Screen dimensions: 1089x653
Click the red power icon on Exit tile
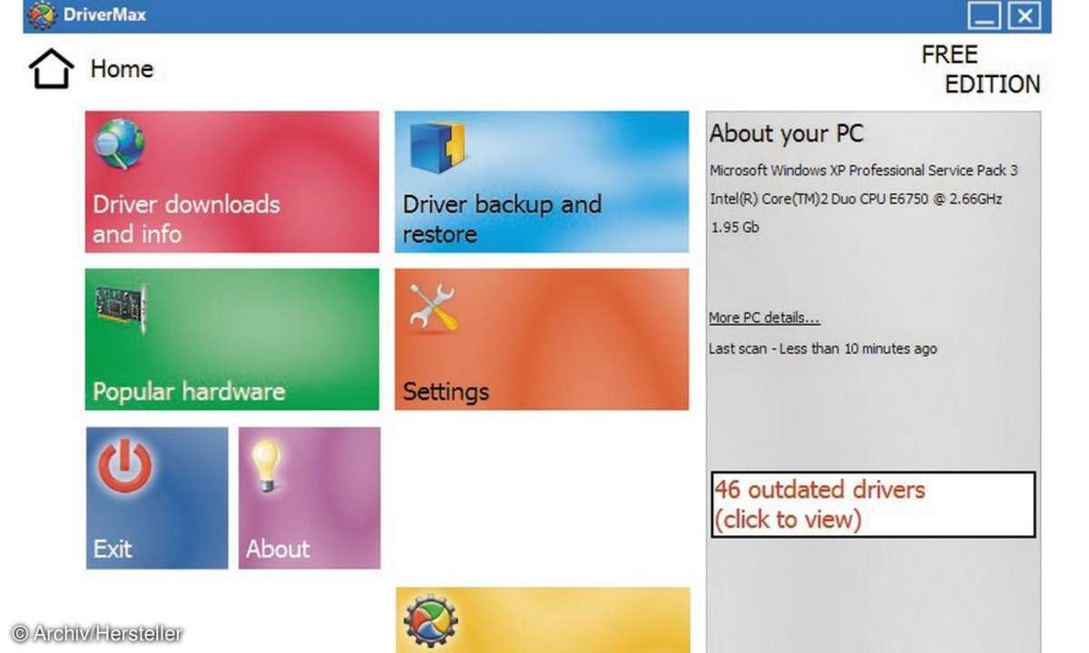pos(124,465)
